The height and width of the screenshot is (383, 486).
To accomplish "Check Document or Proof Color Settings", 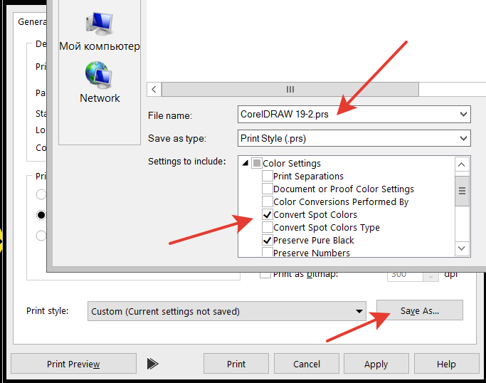I will pos(267,189).
